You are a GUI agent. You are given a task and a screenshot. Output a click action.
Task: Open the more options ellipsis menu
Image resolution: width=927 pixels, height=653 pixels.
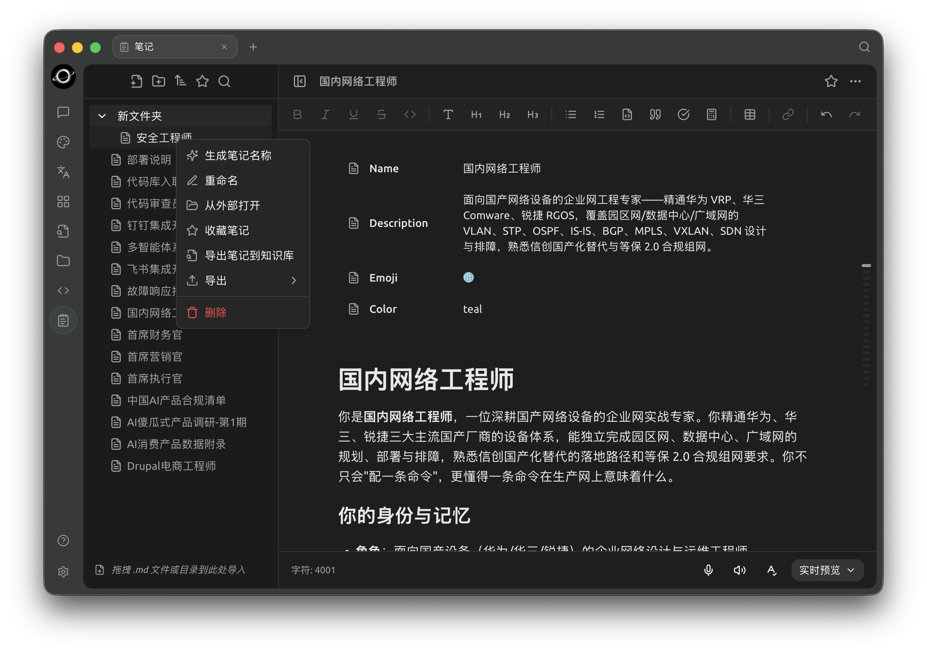click(x=855, y=81)
